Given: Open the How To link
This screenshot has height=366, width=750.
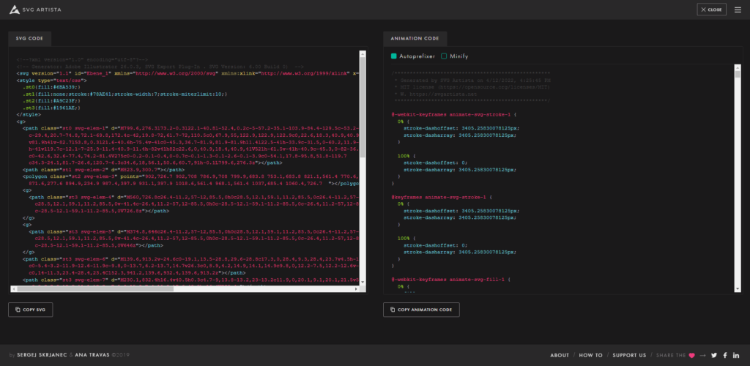Looking at the screenshot, I should [x=590, y=355].
